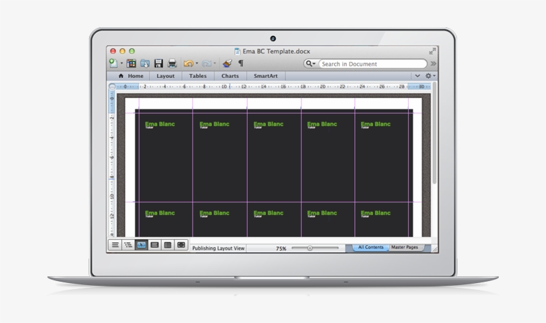This screenshot has width=546, height=323.
Task: Click the vertical scrollbar thumb
Action: pos(434,133)
